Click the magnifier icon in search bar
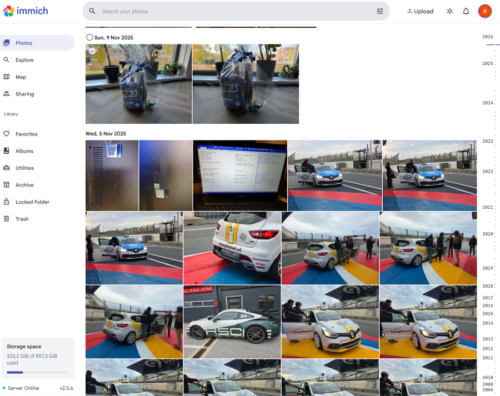The height and width of the screenshot is (396, 500). click(x=92, y=11)
